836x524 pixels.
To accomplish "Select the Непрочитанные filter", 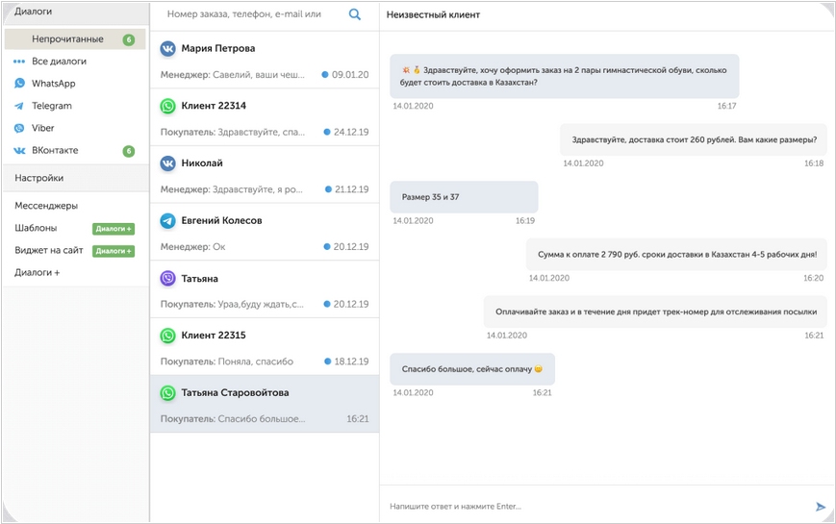I will (67, 39).
